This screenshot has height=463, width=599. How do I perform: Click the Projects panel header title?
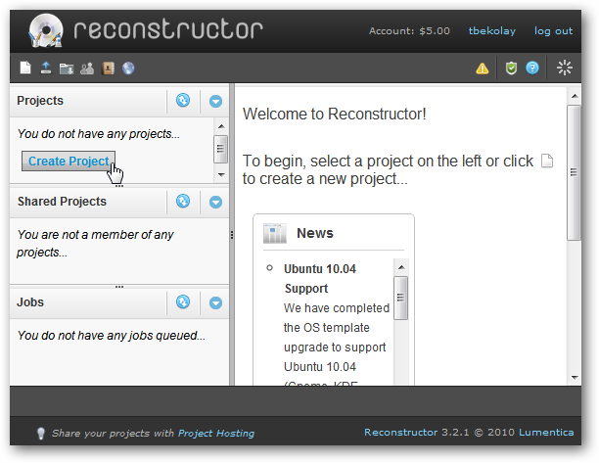click(x=40, y=101)
